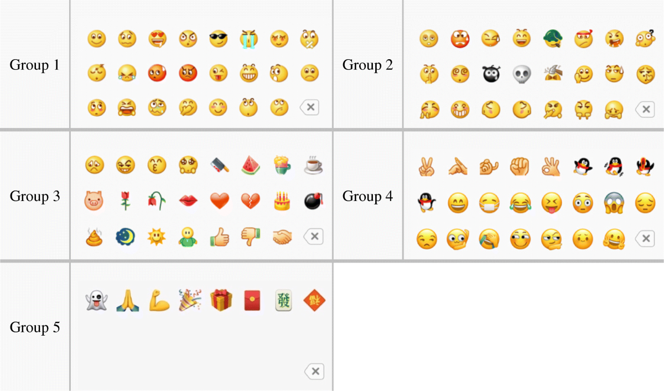
Task: Choose the wrapped gift box emoji
Action: pos(221,300)
